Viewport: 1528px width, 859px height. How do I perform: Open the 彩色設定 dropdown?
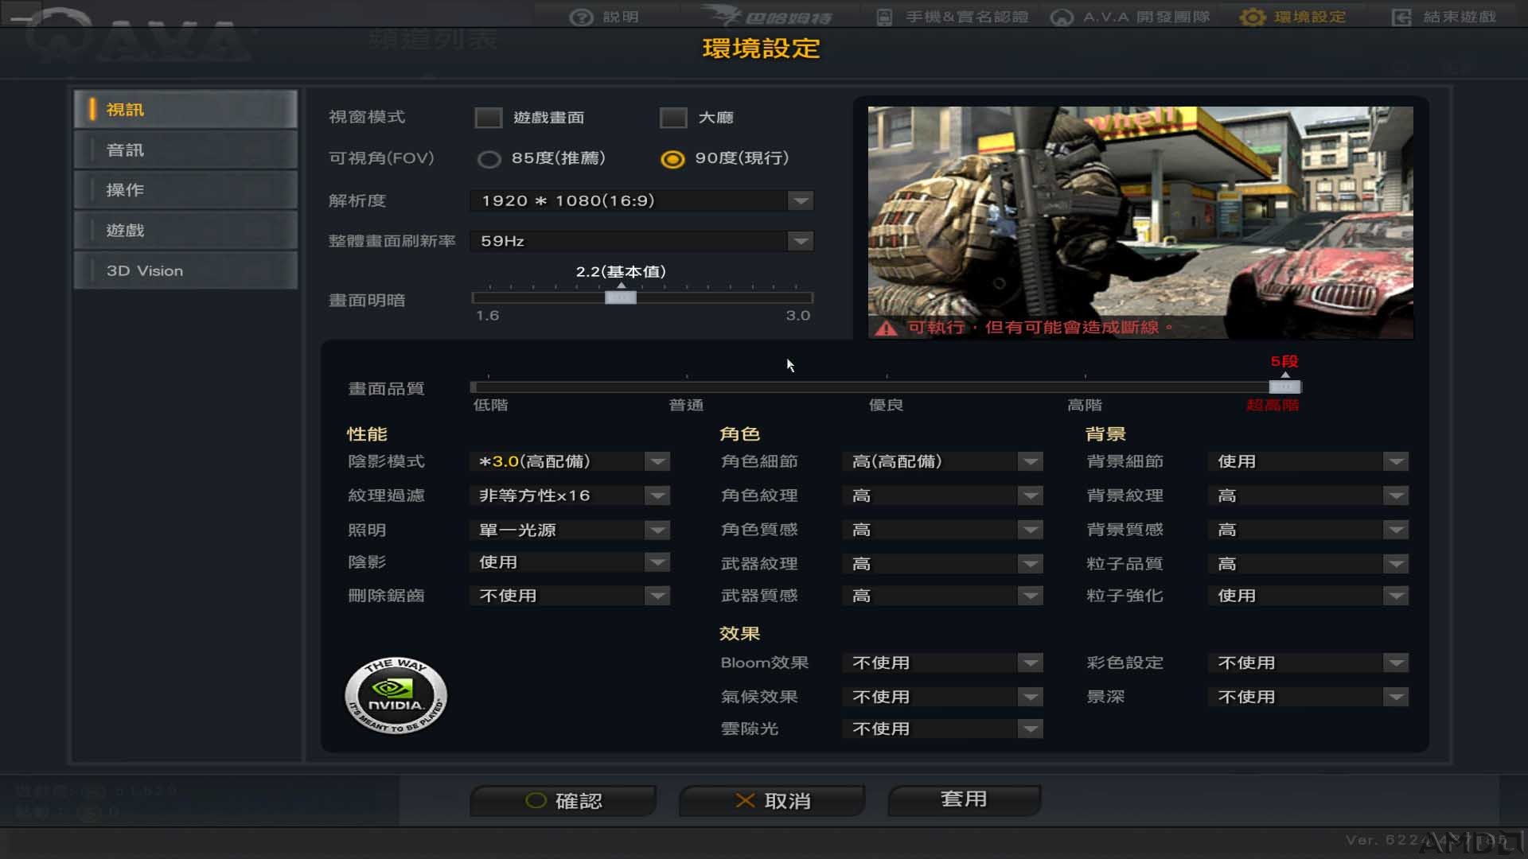(x=1308, y=663)
